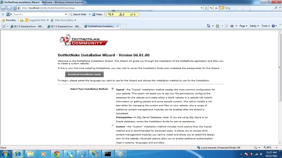The image size is (282, 158).
Task: Click the scrollbar down arrow
Action: [x=280, y=143]
